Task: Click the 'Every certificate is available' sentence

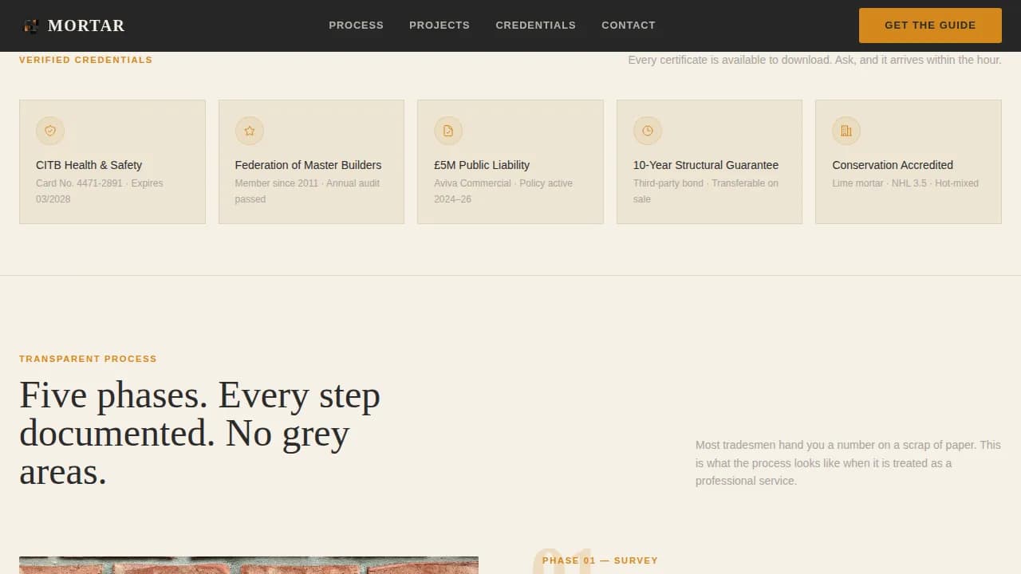Action: (x=814, y=60)
